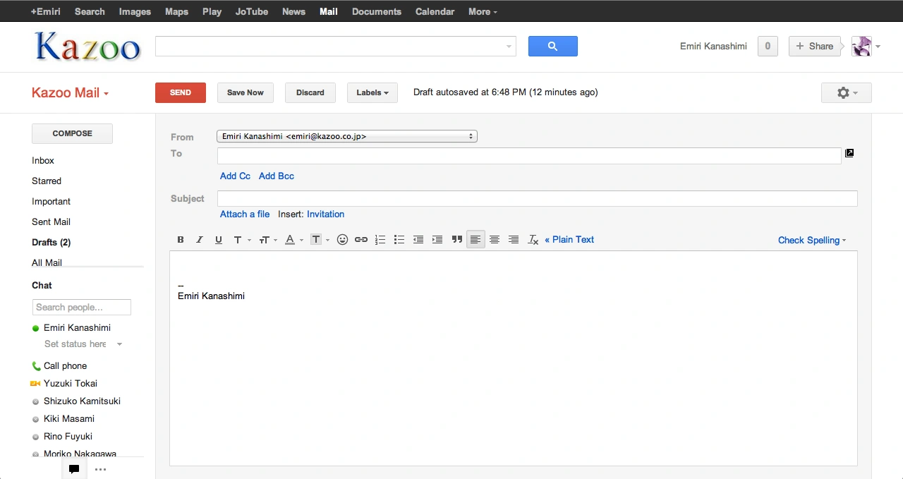The height and width of the screenshot is (479, 903).
Task: Click the To recipients field
Action: (529, 156)
